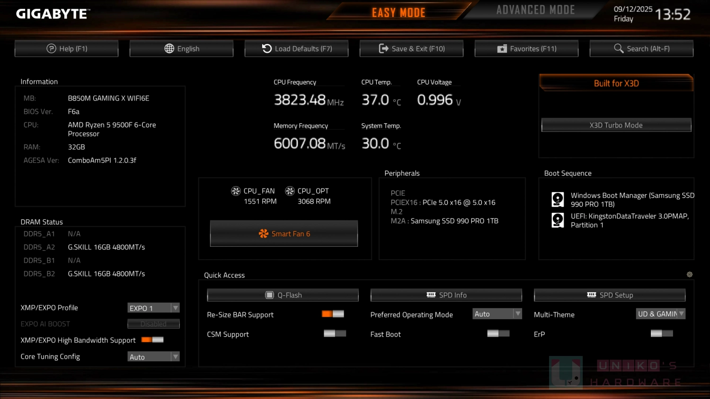Click the Q-Flash chip icon
Image resolution: width=710 pixels, height=399 pixels.
[x=269, y=295]
